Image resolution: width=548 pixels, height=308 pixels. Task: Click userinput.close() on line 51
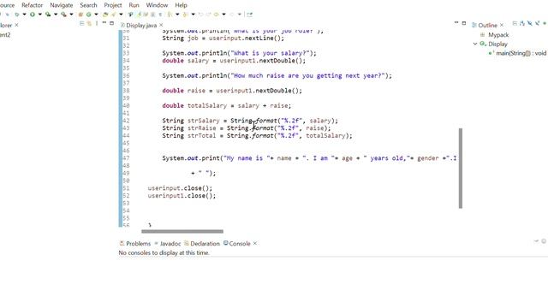180,188
